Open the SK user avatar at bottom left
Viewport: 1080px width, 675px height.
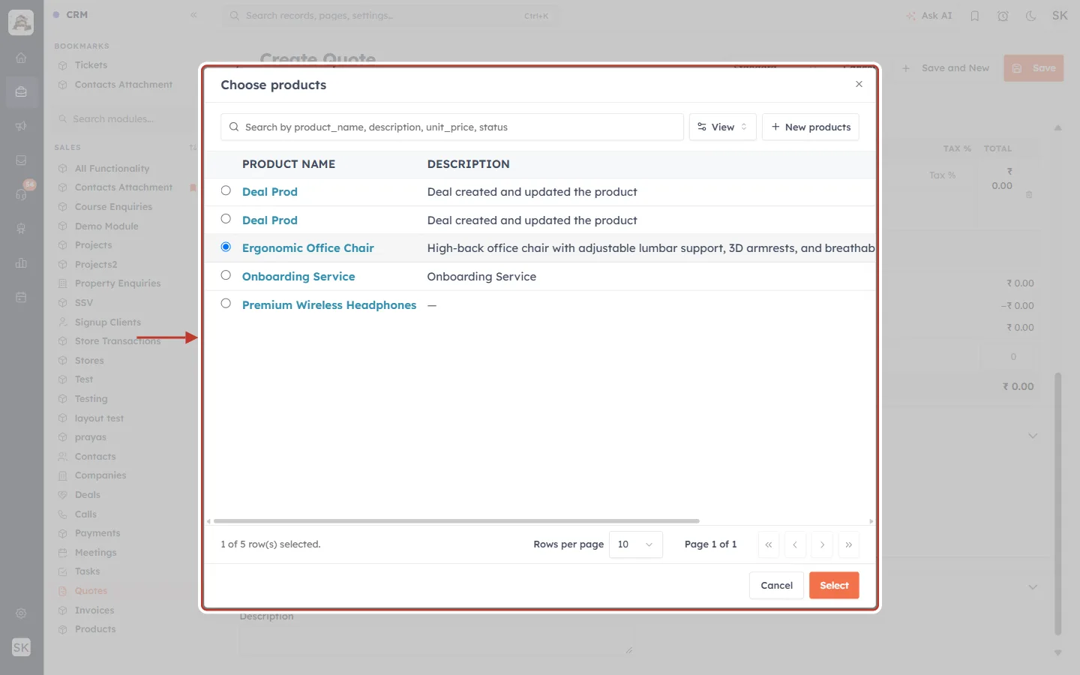coord(21,647)
